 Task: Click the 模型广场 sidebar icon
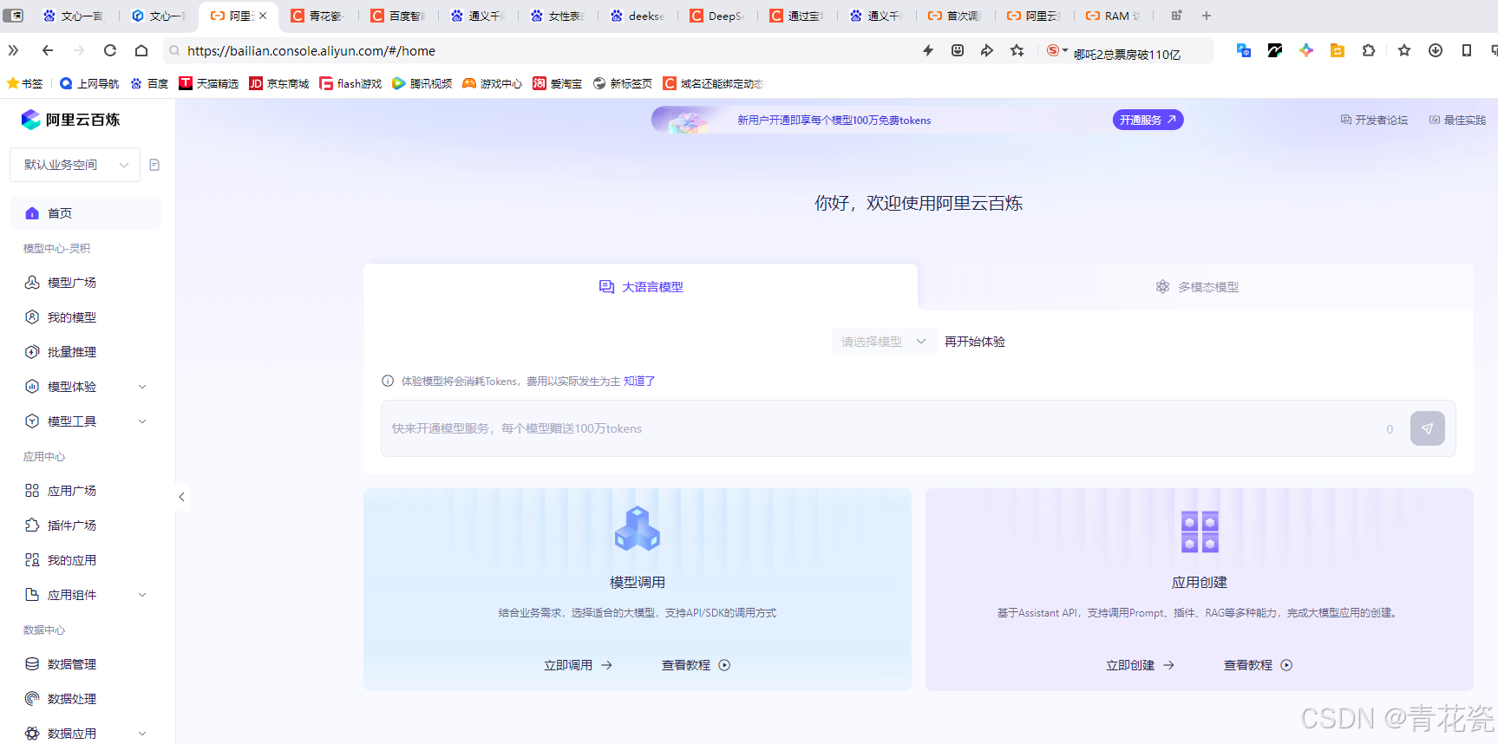32,283
